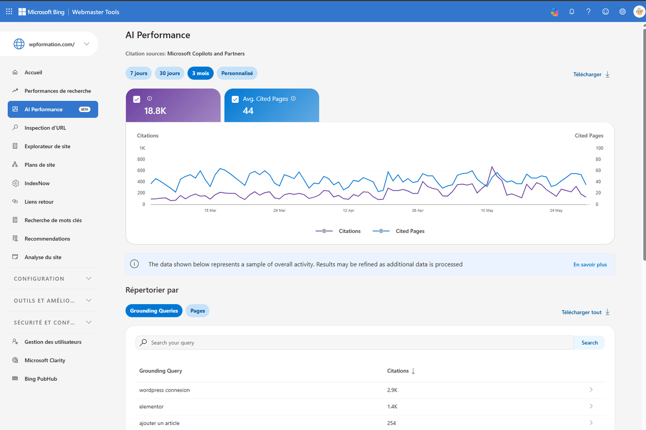Click the Bing PubHub icon
Image resolution: width=646 pixels, height=430 pixels.
[15, 379]
